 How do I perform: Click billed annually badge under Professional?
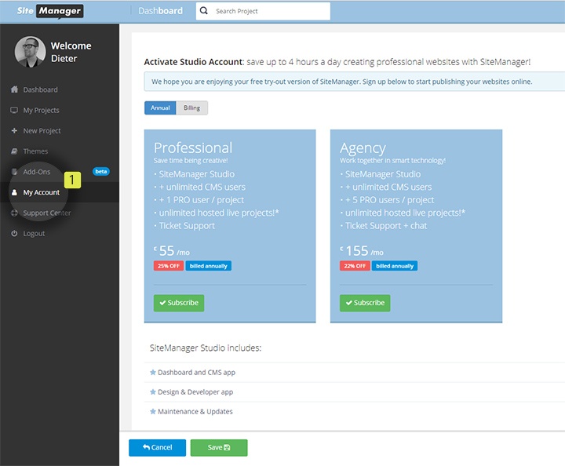pyautogui.click(x=208, y=266)
